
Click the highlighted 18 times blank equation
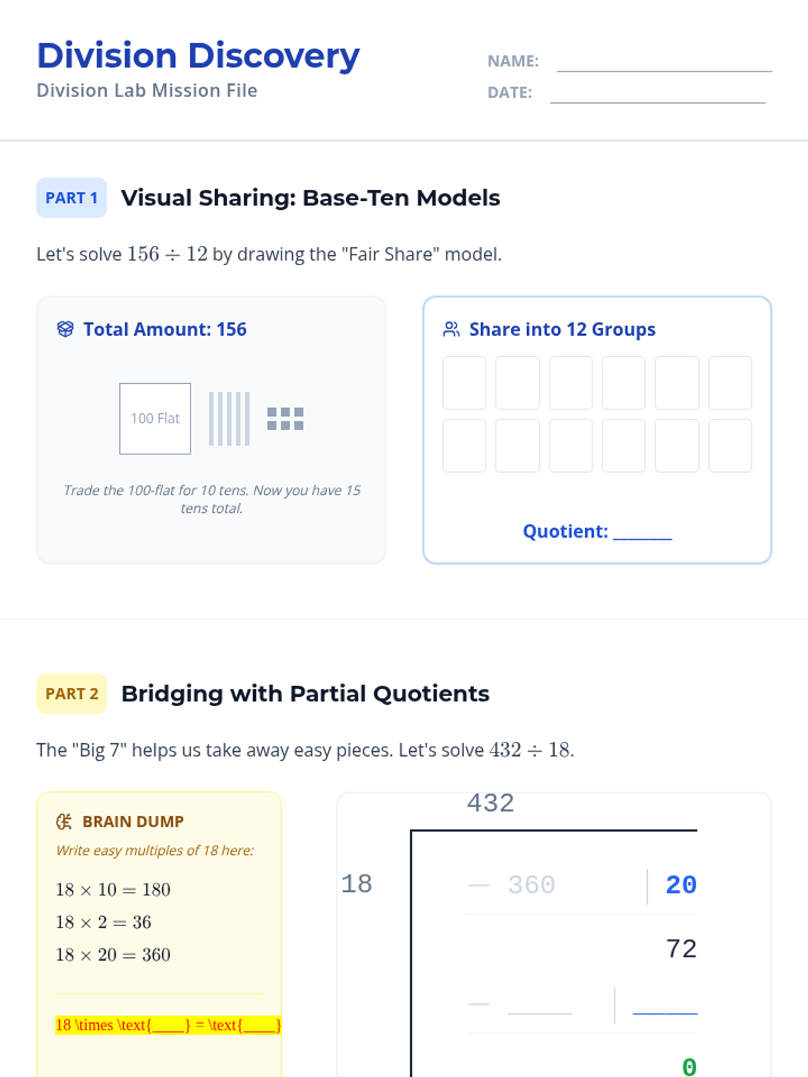pos(168,1025)
